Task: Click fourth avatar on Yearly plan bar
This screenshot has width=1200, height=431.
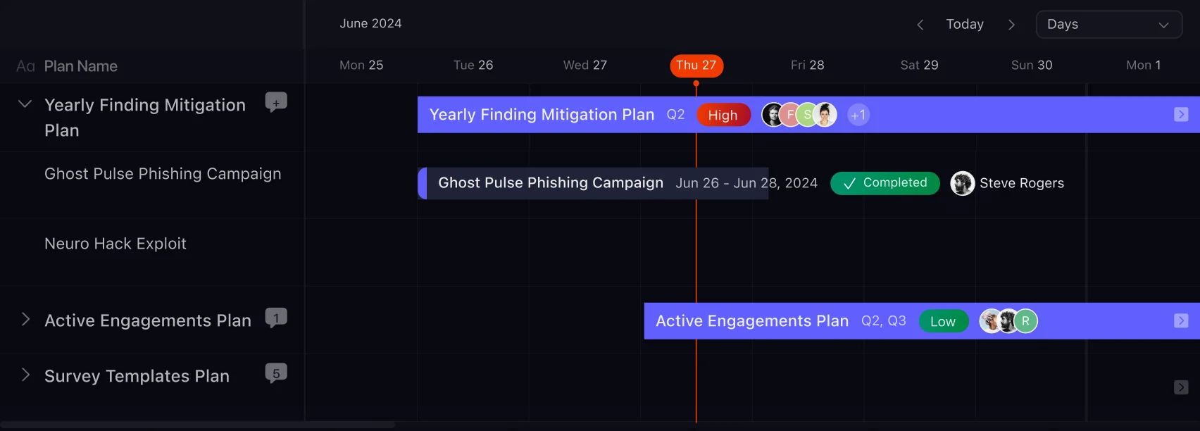Action: (825, 115)
